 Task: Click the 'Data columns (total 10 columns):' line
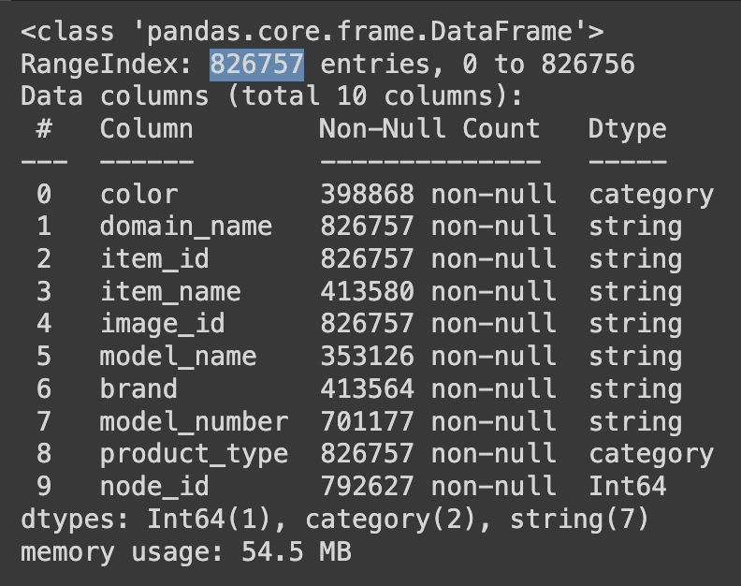(x=271, y=96)
